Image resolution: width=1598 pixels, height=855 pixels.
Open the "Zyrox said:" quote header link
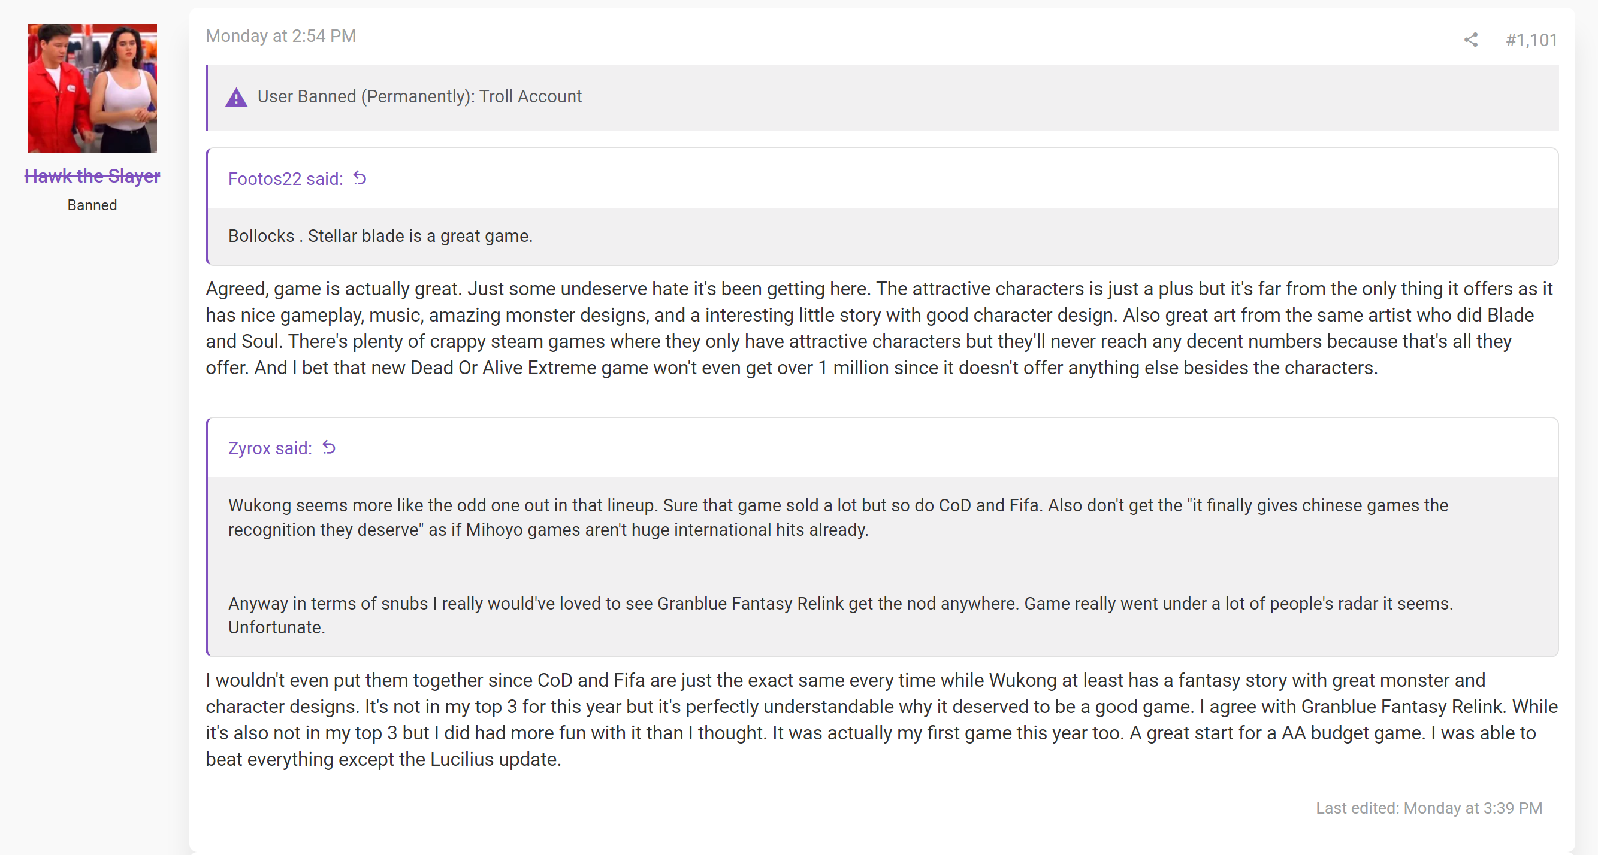(270, 448)
